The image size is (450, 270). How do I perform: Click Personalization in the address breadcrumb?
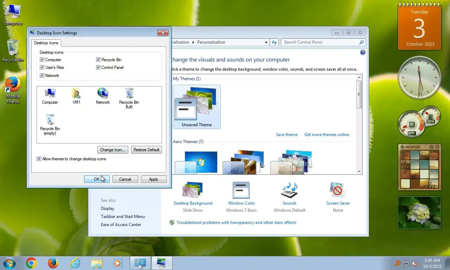click(x=211, y=42)
